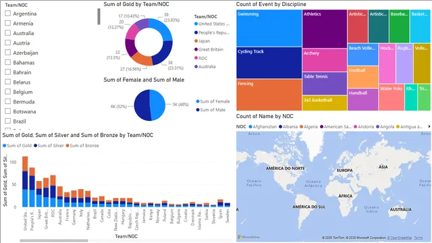
Task: Click Afghanistan in the NOC map legend
Action: [x=263, y=127]
